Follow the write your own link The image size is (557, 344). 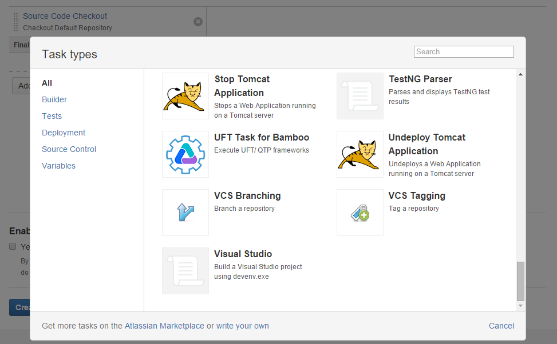coord(243,326)
